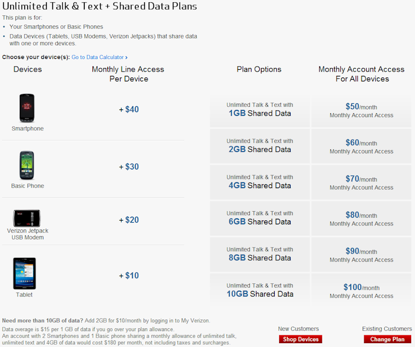Click the Change Plan button
Image resolution: width=415 pixels, height=347 pixels.
[x=387, y=339]
